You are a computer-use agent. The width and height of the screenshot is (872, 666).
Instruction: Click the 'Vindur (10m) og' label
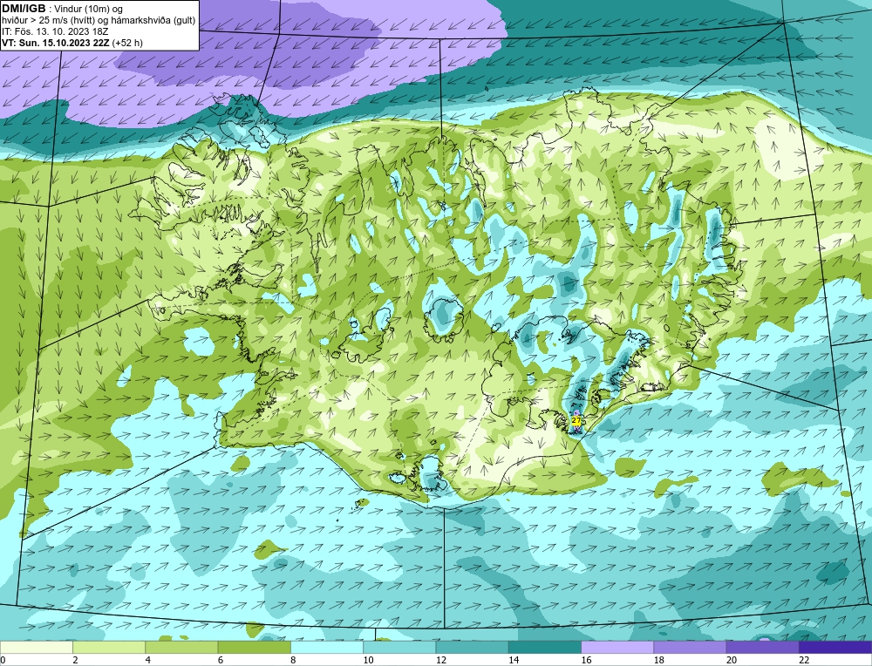[x=89, y=9]
